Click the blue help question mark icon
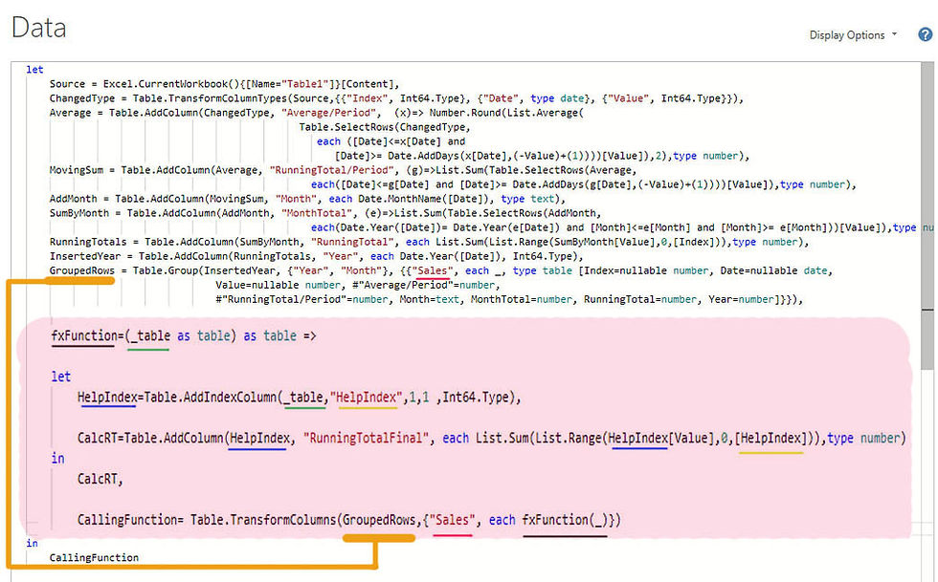 coord(925,34)
